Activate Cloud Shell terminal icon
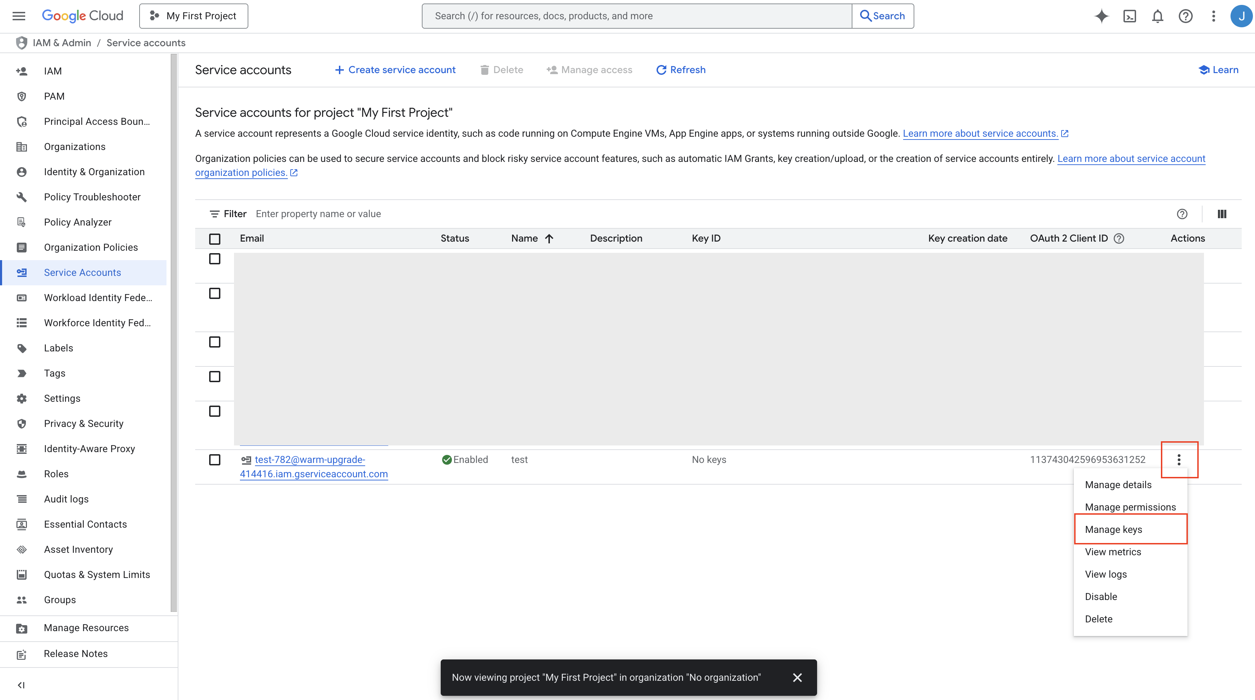The width and height of the screenshot is (1255, 700). tap(1130, 16)
